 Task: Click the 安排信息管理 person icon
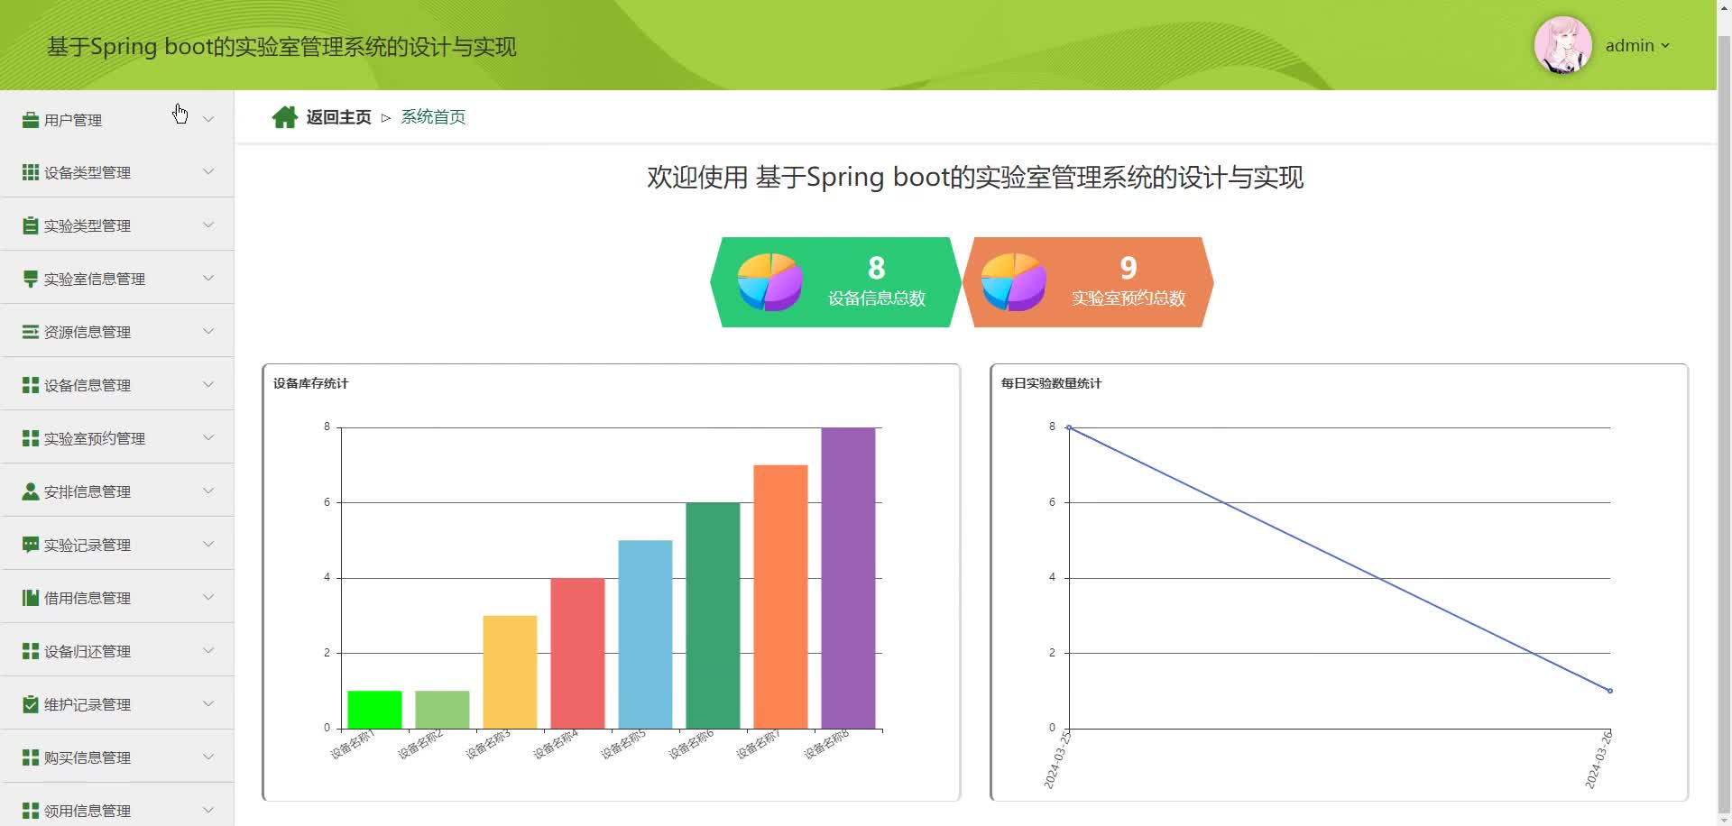point(31,491)
